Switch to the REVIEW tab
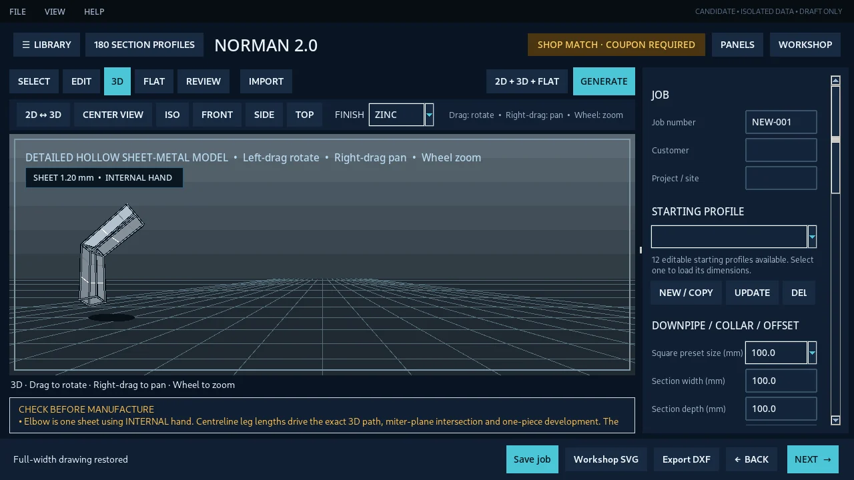Screen dimensions: 854x480 pos(203,81)
